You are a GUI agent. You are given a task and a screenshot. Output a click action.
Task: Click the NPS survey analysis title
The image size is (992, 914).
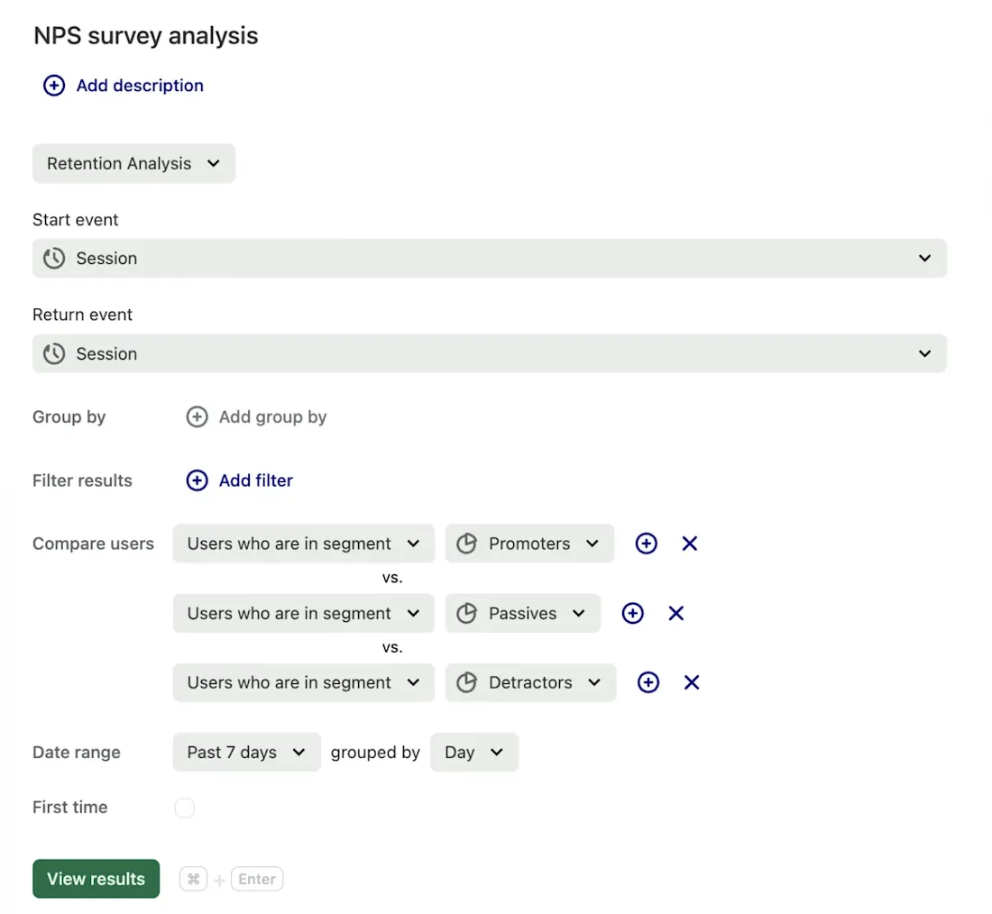coord(146,36)
